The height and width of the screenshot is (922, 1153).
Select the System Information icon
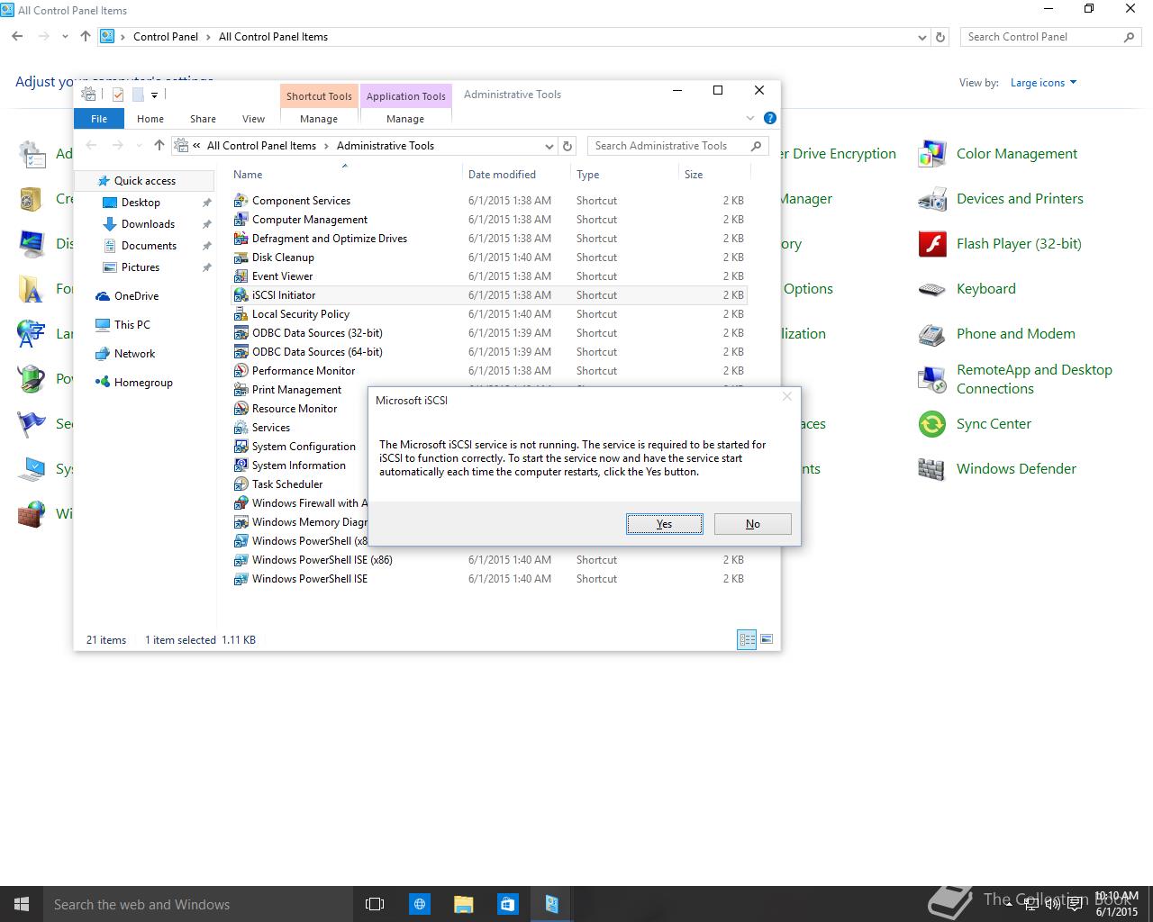tap(241, 465)
